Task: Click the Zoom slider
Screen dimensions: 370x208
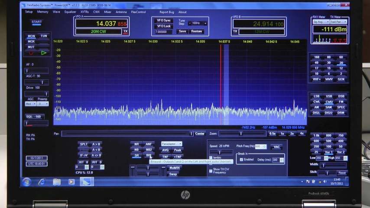Action: tap(242, 133)
